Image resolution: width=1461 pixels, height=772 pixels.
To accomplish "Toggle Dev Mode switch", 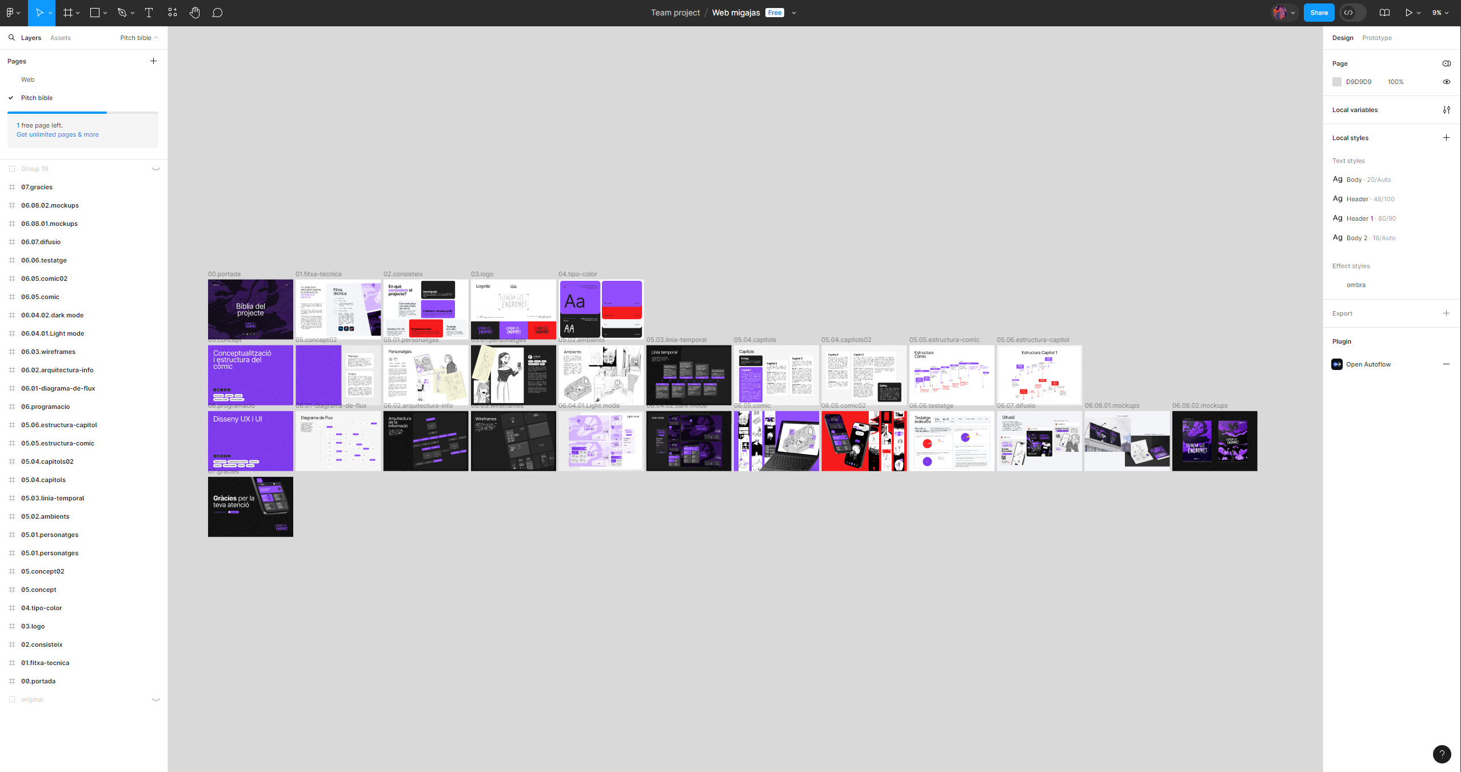I will 1352,13.
